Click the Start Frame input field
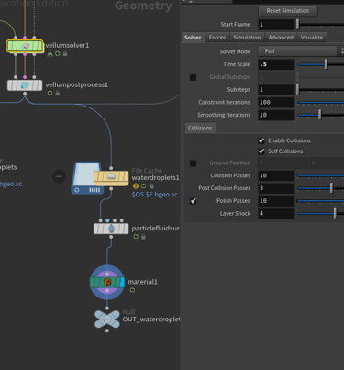Viewport: 344px width, 370px height. [276, 25]
